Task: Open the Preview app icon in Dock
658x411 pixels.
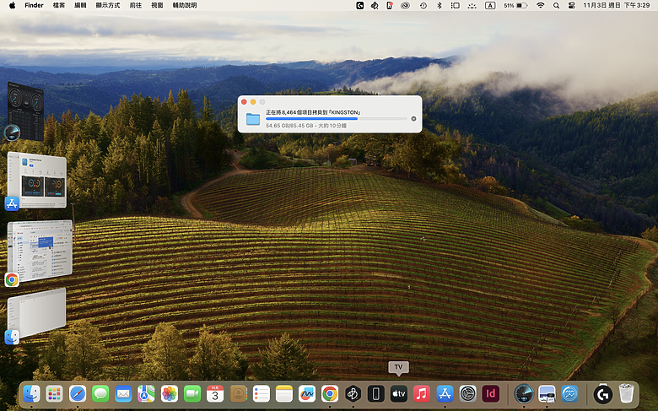Action: pyautogui.click(x=547, y=394)
